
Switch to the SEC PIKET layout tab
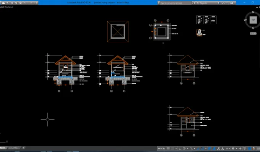(x=14, y=148)
